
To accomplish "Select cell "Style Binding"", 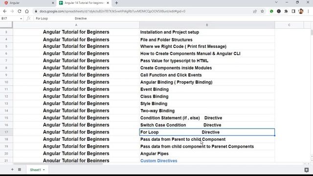I will point(207,104).
